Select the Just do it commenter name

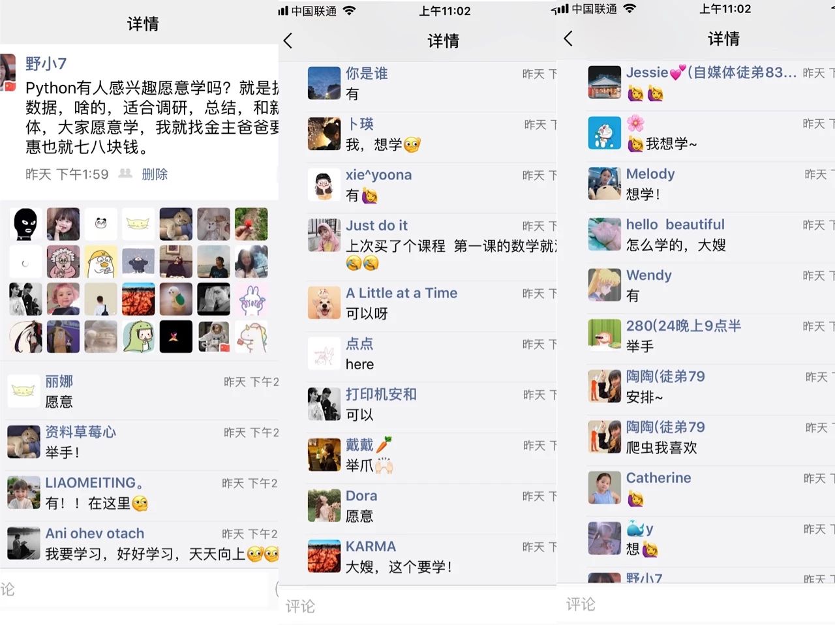pos(376,225)
